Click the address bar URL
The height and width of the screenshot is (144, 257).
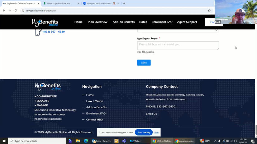pyautogui.click(x=41, y=11)
